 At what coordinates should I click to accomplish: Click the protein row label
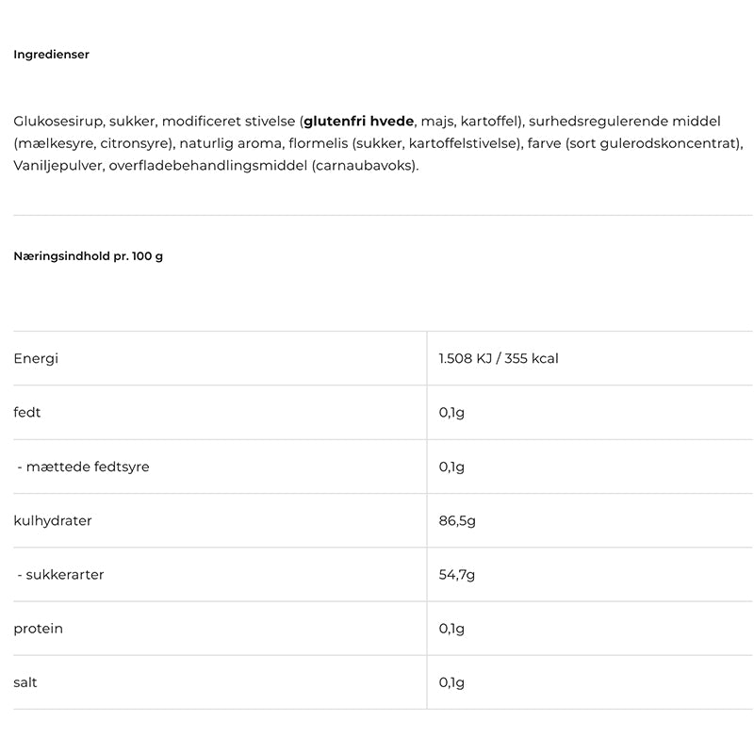[38, 629]
